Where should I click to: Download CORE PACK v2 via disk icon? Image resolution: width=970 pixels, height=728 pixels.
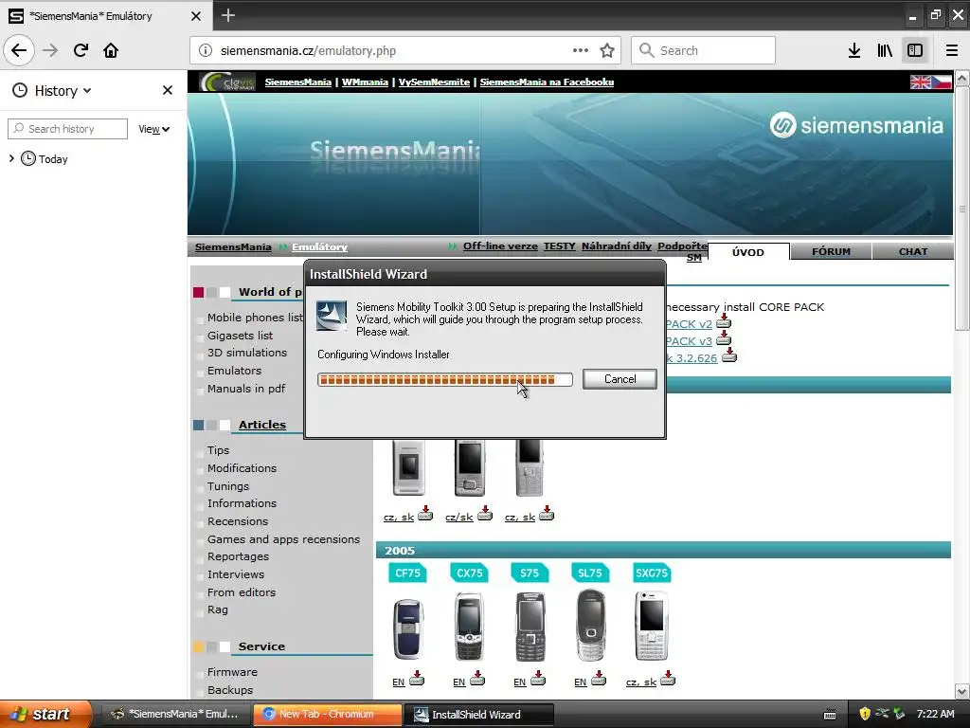click(723, 322)
